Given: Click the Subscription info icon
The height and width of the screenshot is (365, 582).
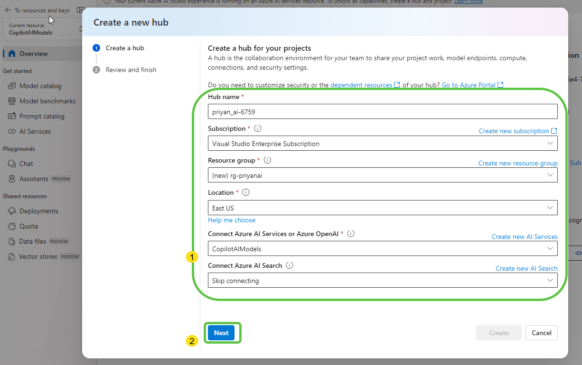Looking at the screenshot, I should pyautogui.click(x=258, y=128).
